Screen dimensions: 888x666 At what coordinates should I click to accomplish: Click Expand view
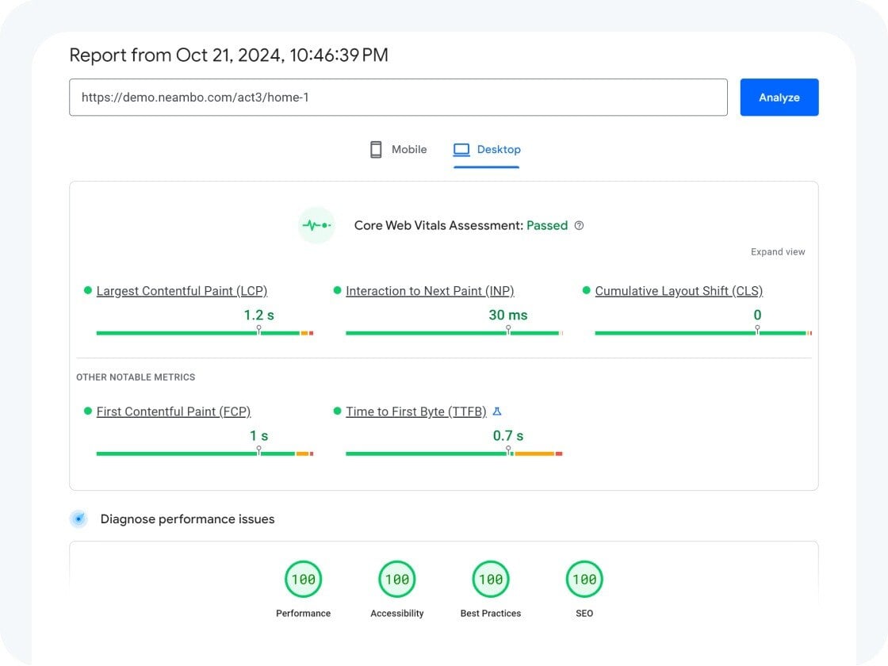(778, 252)
